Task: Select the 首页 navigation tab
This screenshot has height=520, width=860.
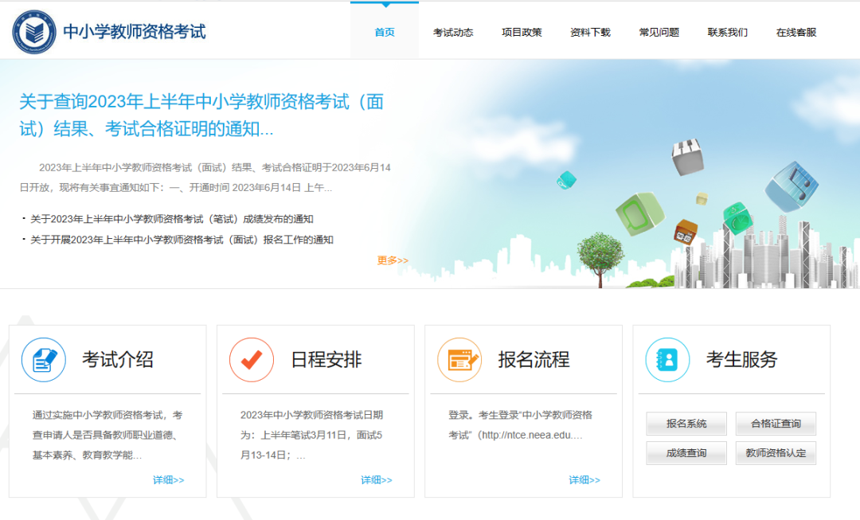Action: tap(384, 33)
